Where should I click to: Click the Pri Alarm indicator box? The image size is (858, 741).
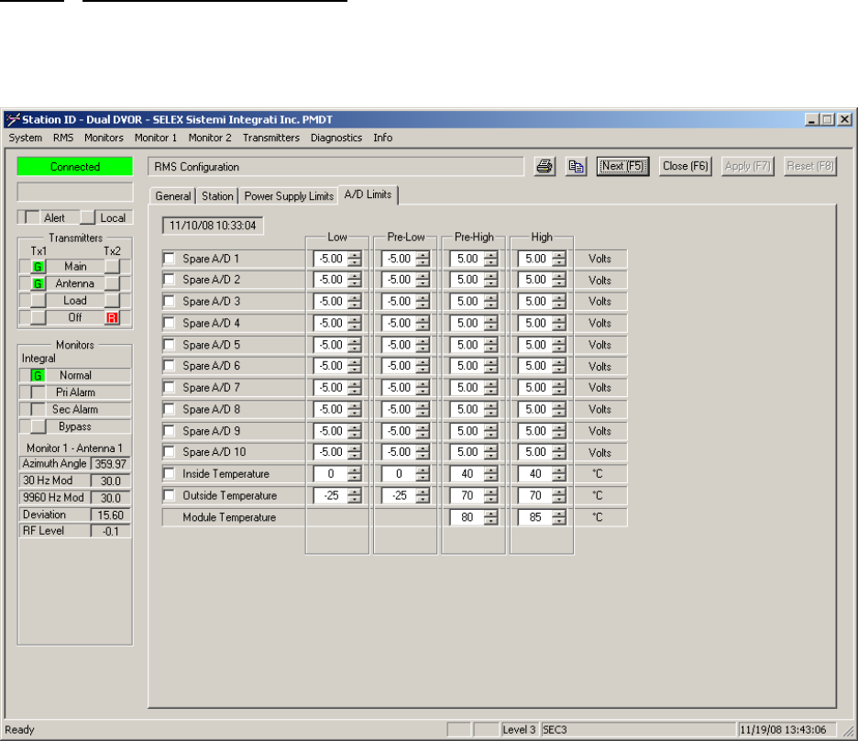click(38, 393)
